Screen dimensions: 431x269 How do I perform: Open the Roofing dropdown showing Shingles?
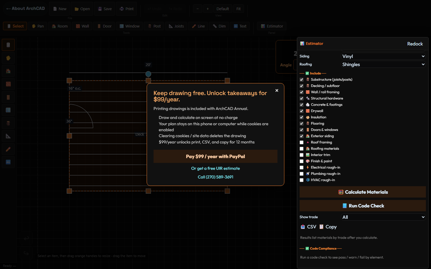tap(383, 64)
